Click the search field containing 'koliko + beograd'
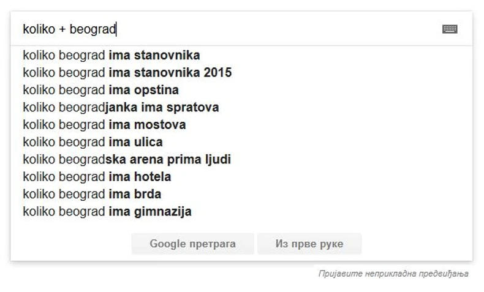The width and height of the screenshot is (484, 292). [x=245, y=29]
